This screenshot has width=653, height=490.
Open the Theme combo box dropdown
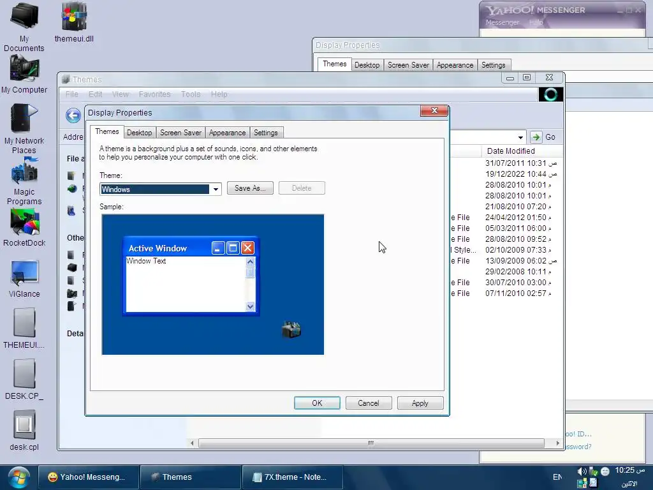point(216,189)
